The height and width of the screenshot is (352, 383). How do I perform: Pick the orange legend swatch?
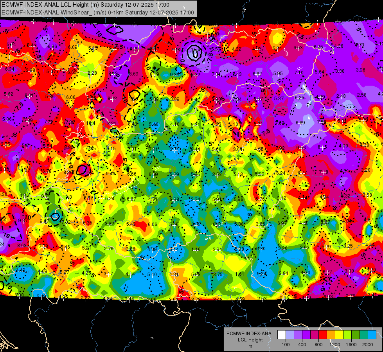tap(331, 335)
